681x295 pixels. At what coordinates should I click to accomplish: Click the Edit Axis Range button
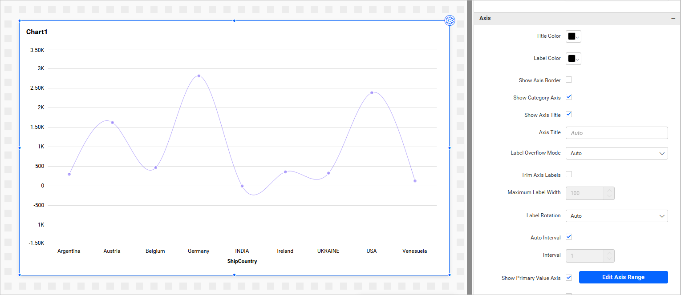[x=623, y=277]
